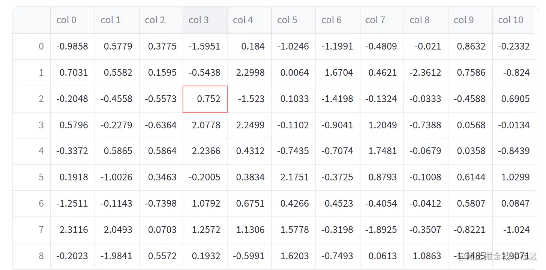Click the cell showing 1.2049
Viewport: 546px width, 270px height.
382,125
